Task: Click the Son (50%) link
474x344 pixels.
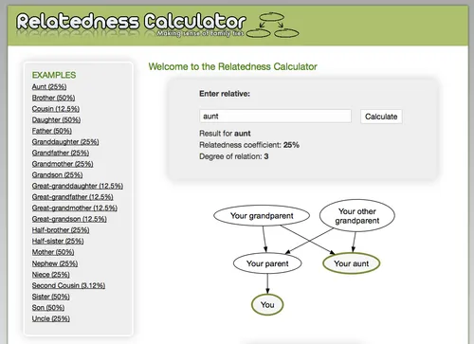Action: [48, 308]
